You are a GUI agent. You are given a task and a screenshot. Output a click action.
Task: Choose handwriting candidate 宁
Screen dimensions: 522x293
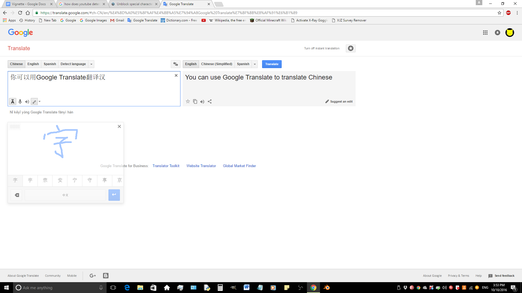click(x=75, y=180)
